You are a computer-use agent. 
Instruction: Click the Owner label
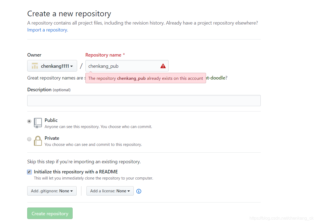(34, 55)
